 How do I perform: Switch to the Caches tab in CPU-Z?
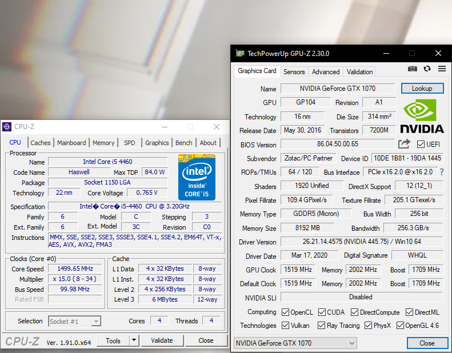[41, 143]
